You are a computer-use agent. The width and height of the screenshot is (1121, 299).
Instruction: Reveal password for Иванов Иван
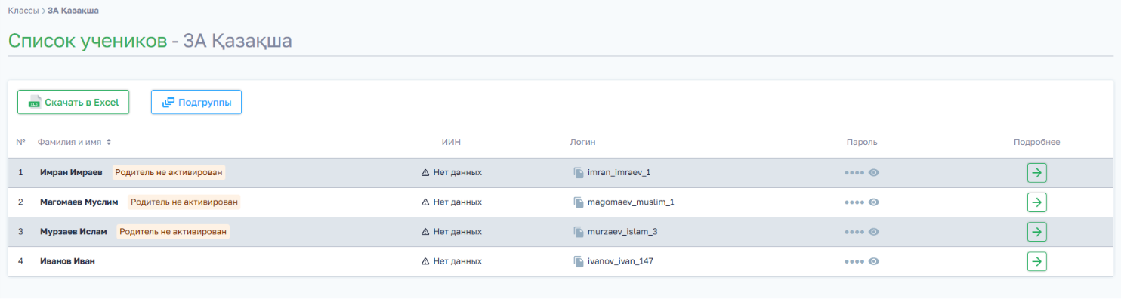point(874,261)
